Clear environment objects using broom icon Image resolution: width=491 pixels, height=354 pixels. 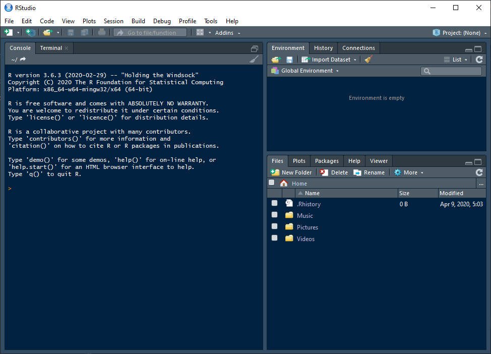click(x=367, y=59)
